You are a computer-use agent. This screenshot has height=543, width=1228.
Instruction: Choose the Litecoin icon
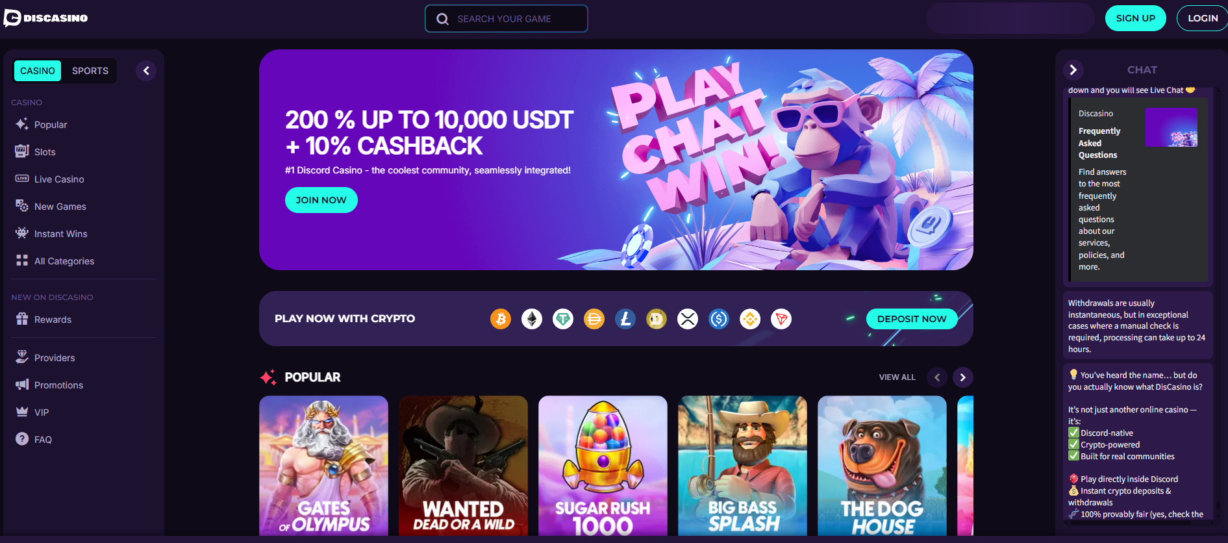pos(625,319)
